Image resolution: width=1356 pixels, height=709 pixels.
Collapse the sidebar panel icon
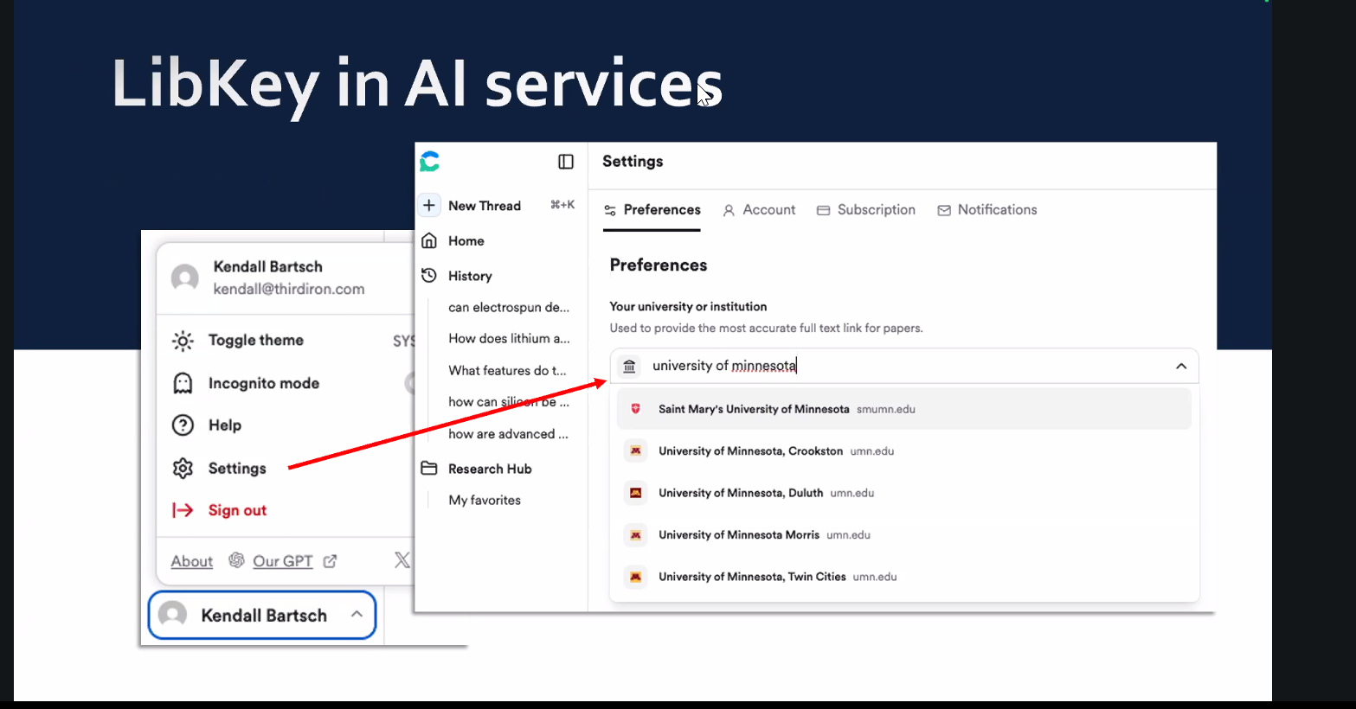click(x=566, y=162)
